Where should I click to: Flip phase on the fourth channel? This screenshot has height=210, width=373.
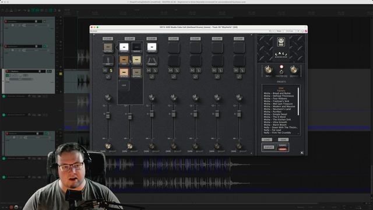[x=174, y=76]
